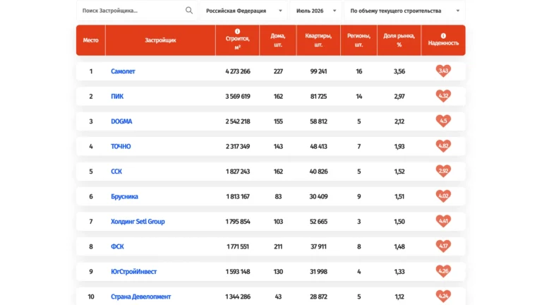Open the DOGMA developer link
Screen dimensions: 542x305
click(121, 121)
